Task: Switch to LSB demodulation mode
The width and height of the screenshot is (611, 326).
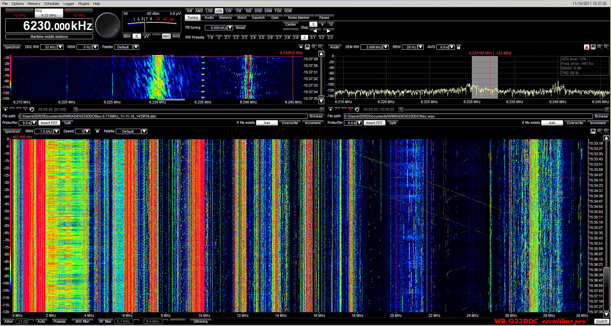Action: (209, 11)
